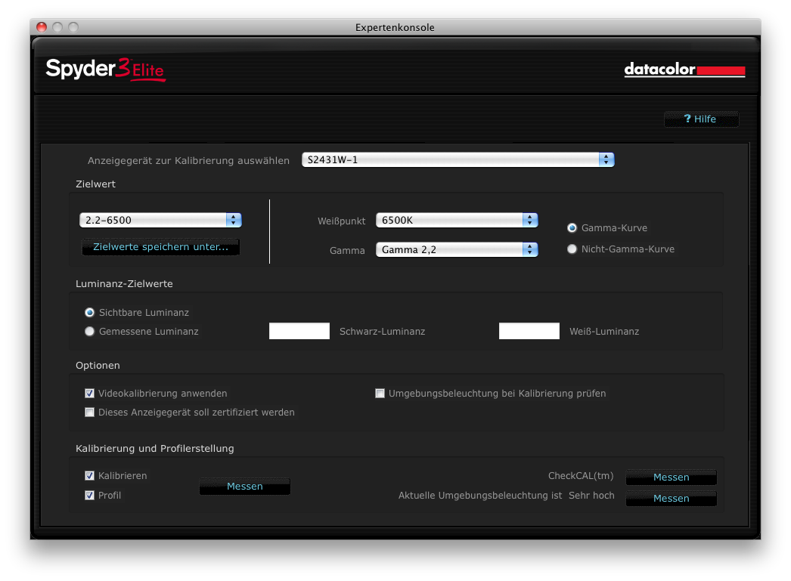
Task: Uncheck the Kalibrieren checkbox
Action: 90,476
